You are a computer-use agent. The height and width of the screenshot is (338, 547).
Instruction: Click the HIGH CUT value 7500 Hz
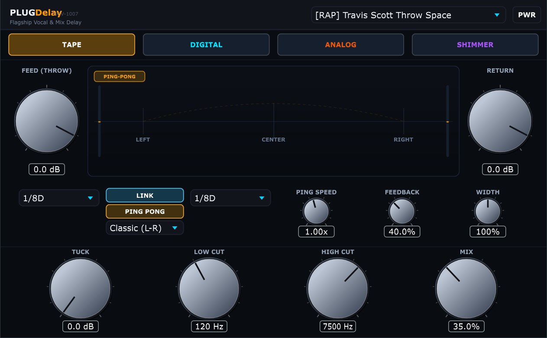coord(338,326)
